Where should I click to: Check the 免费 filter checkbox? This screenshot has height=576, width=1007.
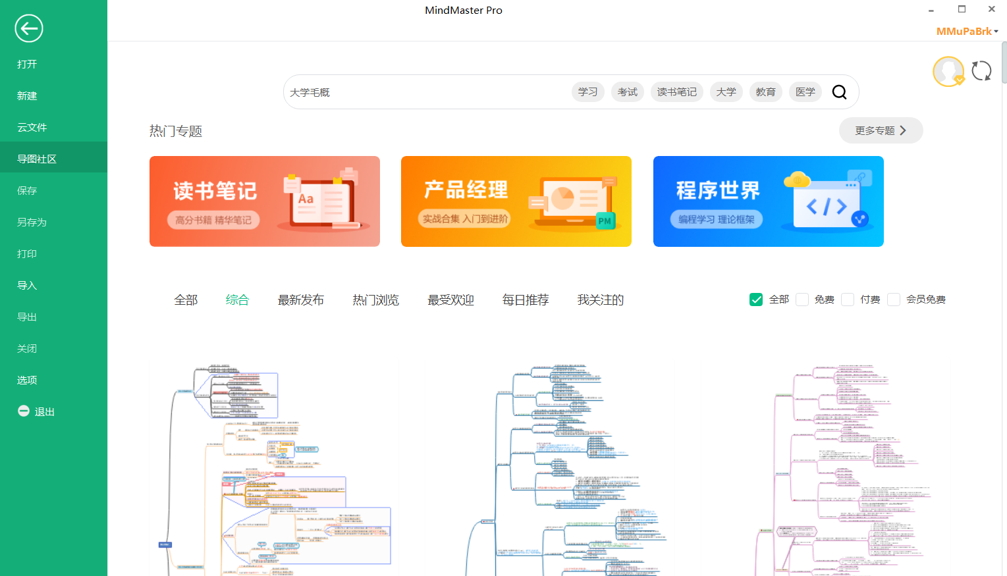click(x=802, y=300)
